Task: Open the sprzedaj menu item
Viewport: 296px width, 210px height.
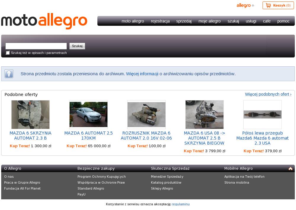Action: tap(184, 21)
